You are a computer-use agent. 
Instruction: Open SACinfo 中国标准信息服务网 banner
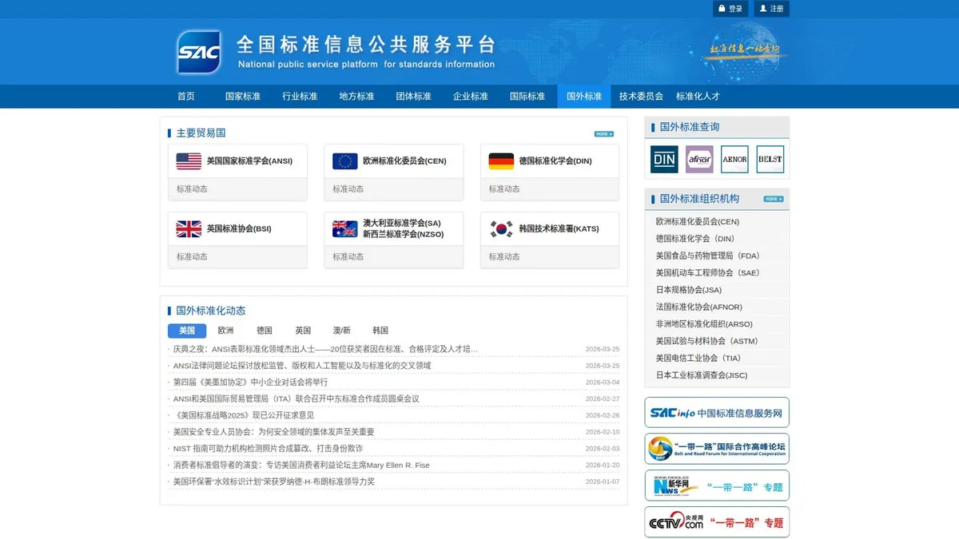coord(717,413)
